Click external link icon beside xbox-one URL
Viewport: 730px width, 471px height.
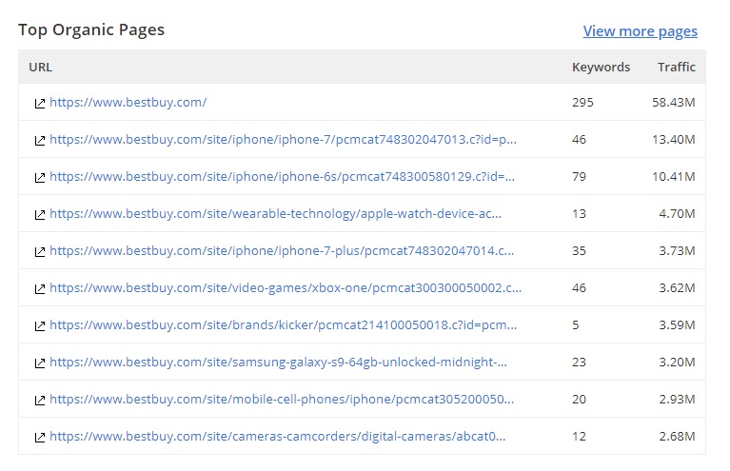pos(39,288)
